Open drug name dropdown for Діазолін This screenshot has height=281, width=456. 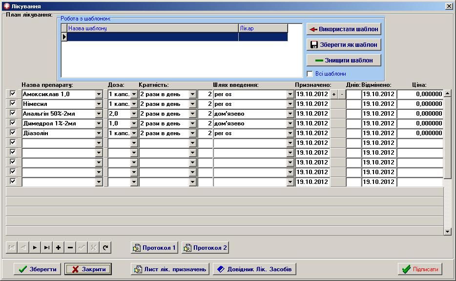[99, 133]
